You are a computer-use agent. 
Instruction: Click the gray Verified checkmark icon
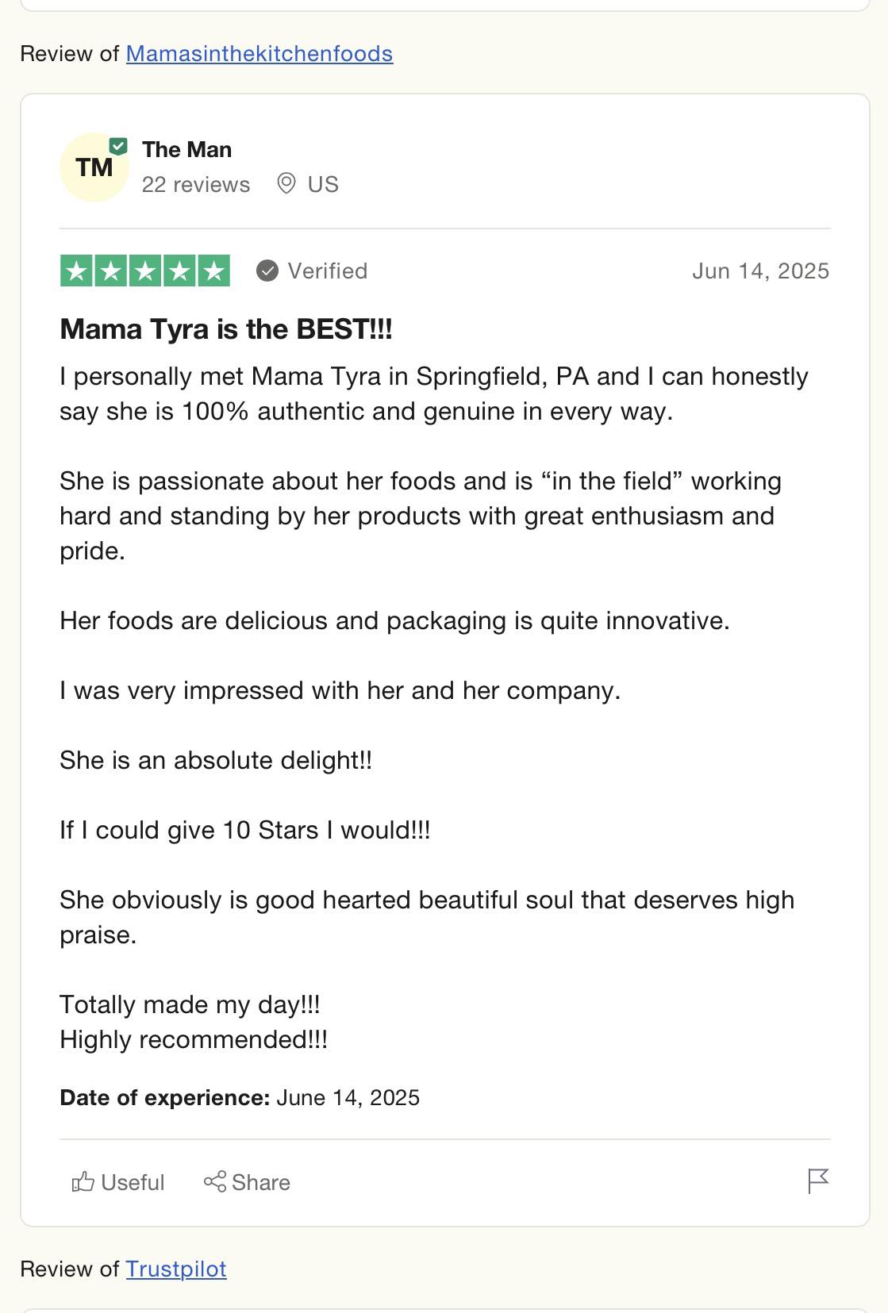[x=267, y=271]
